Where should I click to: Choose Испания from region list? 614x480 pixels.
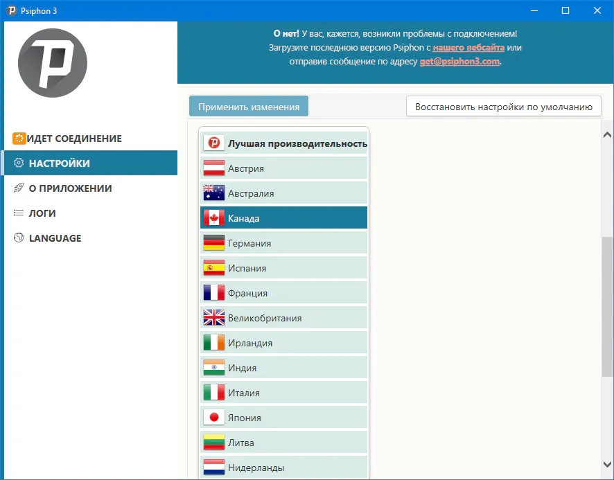[x=284, y=268]
